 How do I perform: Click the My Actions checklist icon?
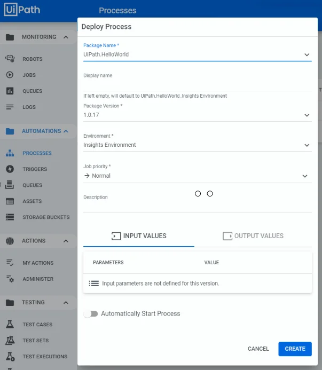(10, 263)
